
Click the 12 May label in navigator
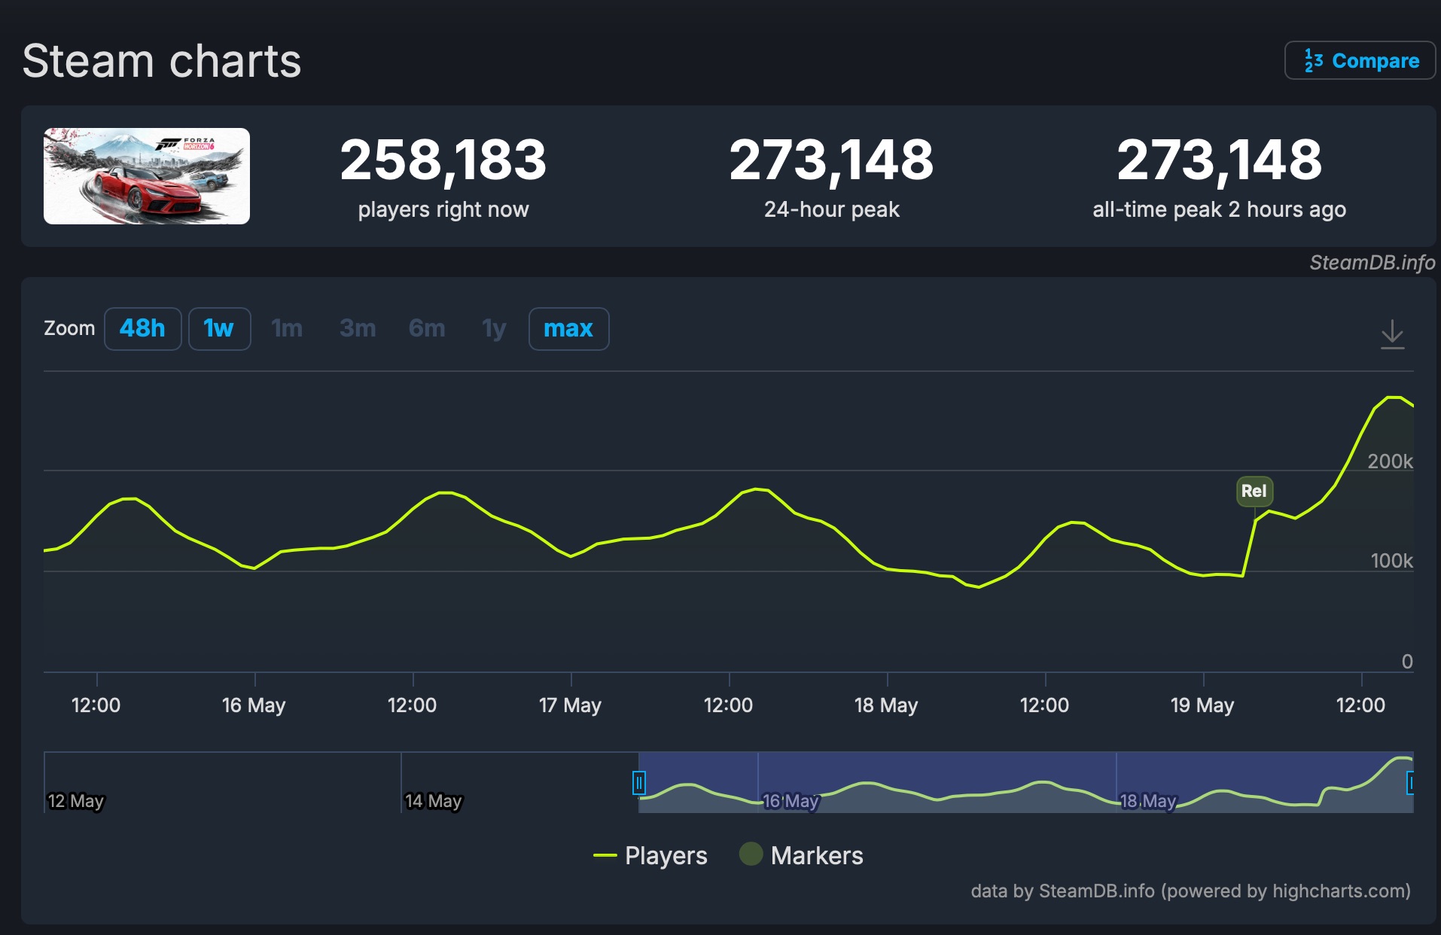click(75, 801)
